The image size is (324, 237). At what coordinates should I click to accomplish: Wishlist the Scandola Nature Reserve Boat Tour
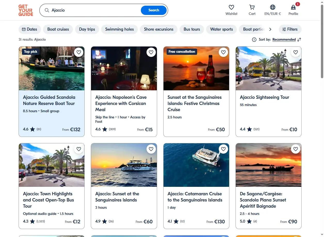79,52
